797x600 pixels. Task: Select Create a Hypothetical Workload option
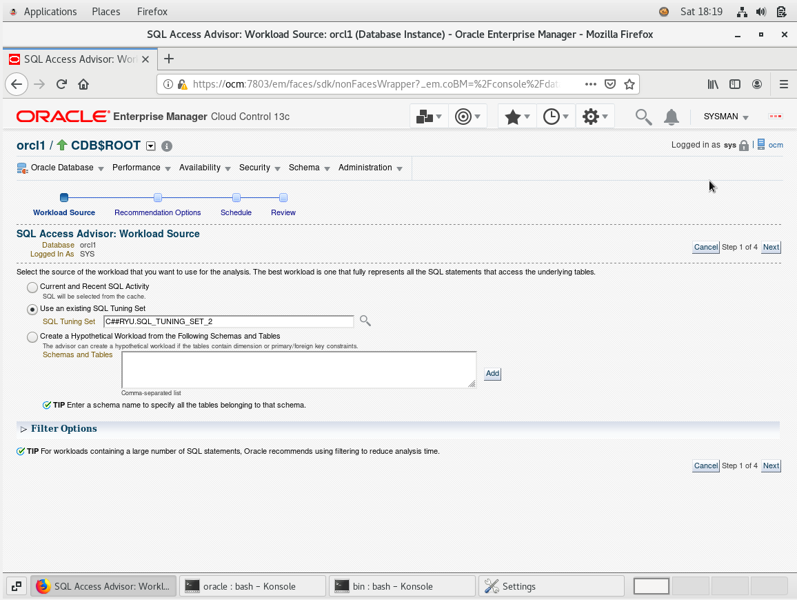pyautogui.click(x=32, y=337)
